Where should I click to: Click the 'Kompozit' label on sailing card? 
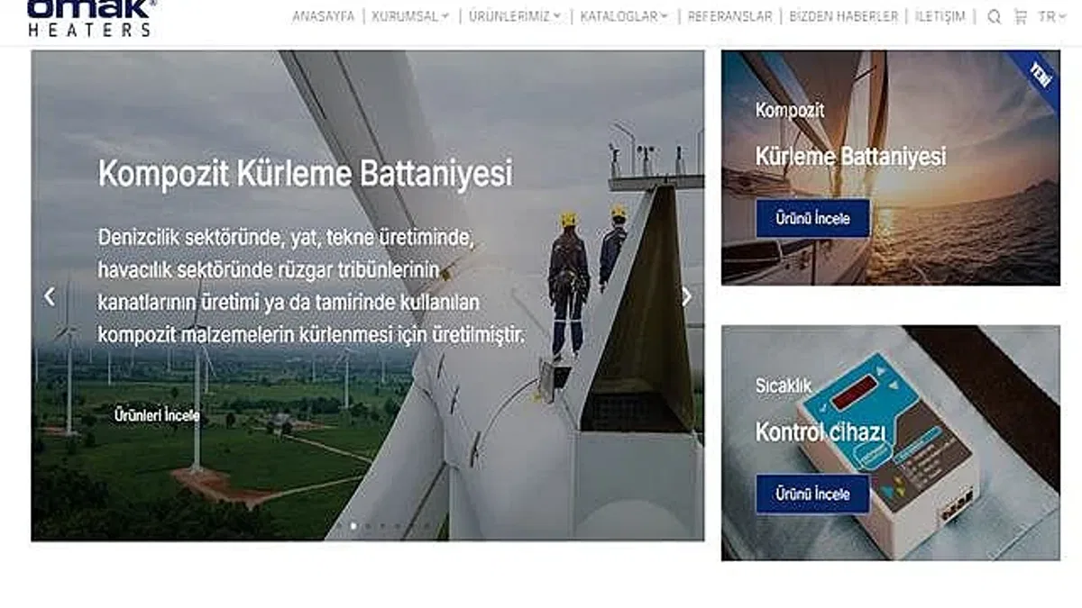pos(790,112)
